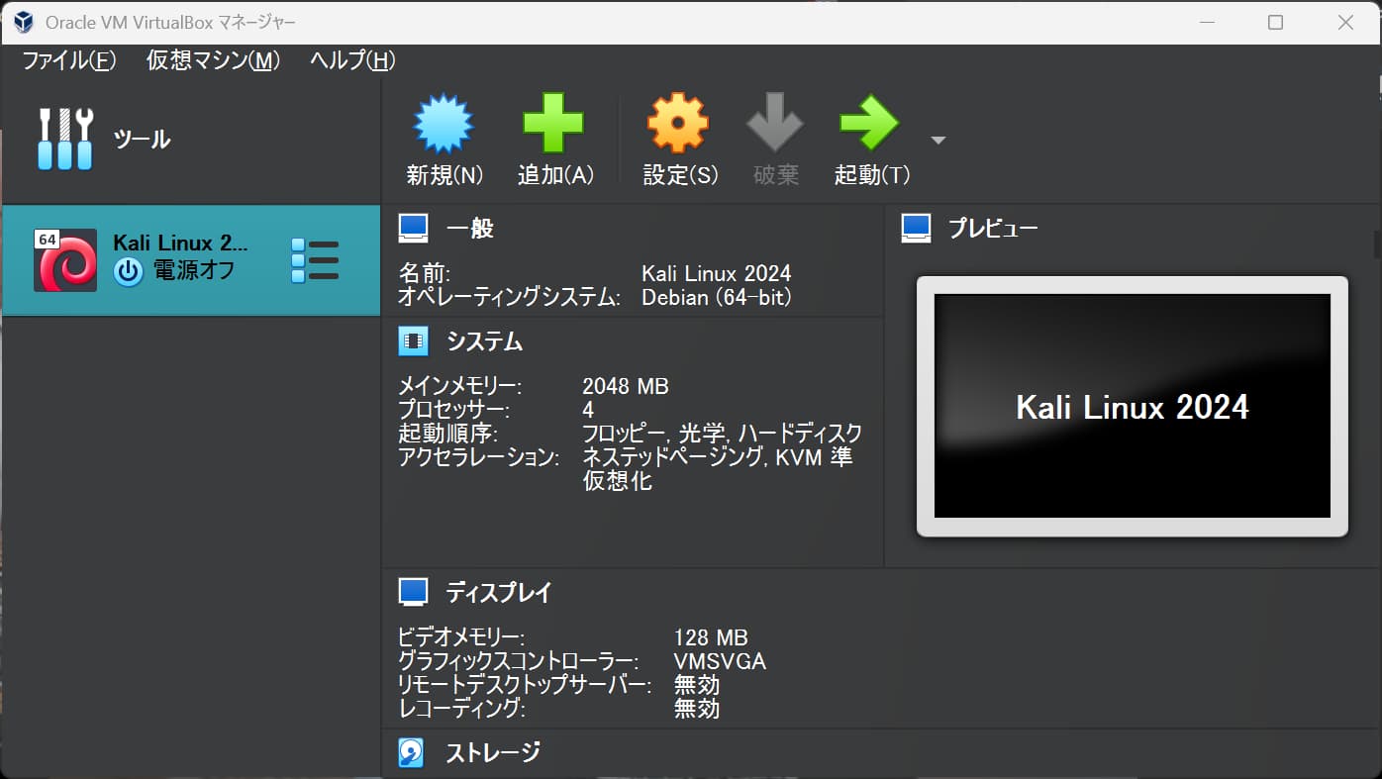The height and width of the screenshot is (779, 1382).
Task: Select the ツール tools icon
Action: click(66, 139)
